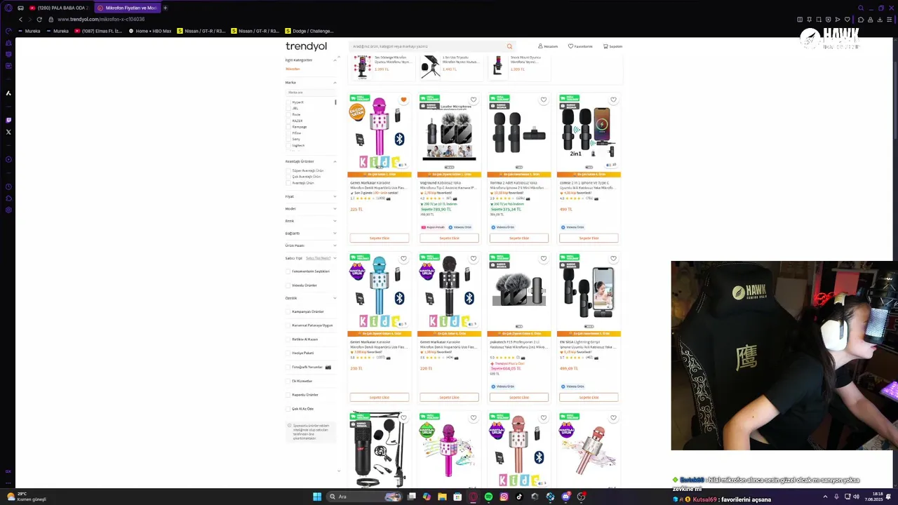The image size is (898, 505).
Task: Click Sepete Ekle under blue karaoke microphone
Action: 380,397
